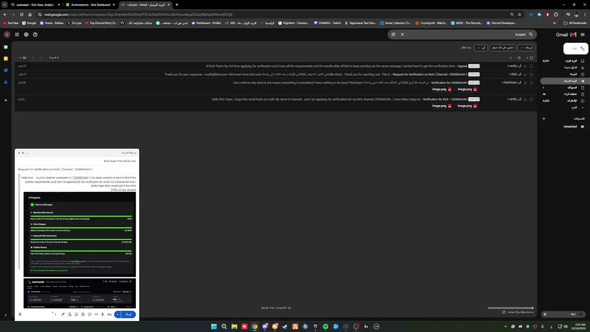Image resolution: width=590 pixels, height=332 pixels.
Task: Open the Windows Start menu
Action: coord(214,326)
